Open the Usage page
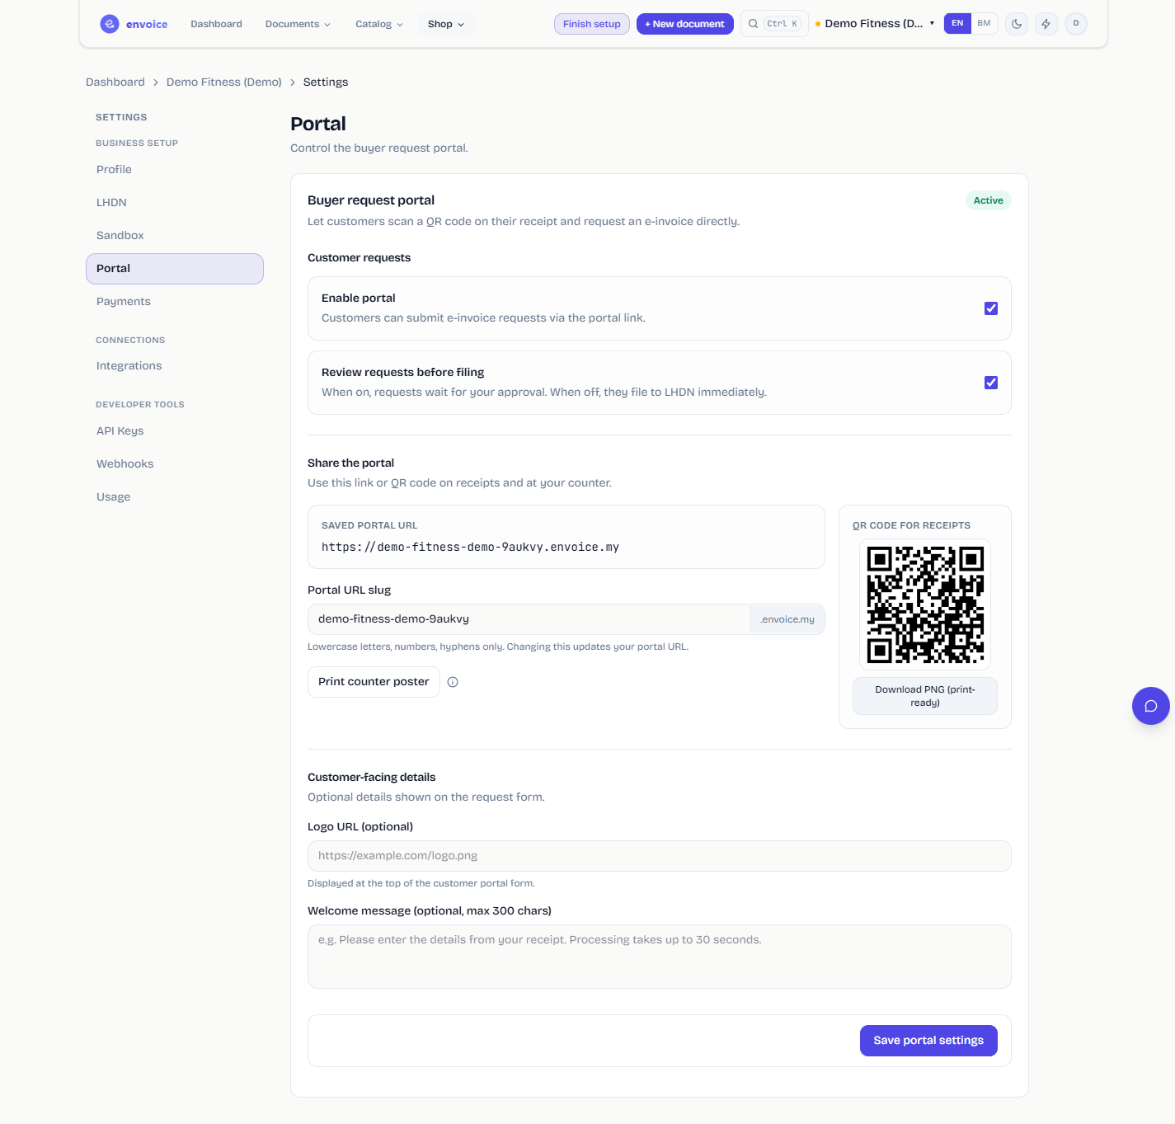The height and width of the screenshot is (1124, 1175). click(175, 497)
